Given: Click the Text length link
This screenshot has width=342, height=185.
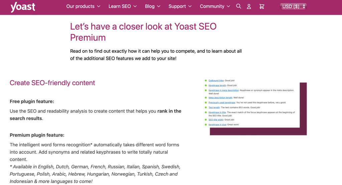Looking at the screenshot, I should [214, 107].
